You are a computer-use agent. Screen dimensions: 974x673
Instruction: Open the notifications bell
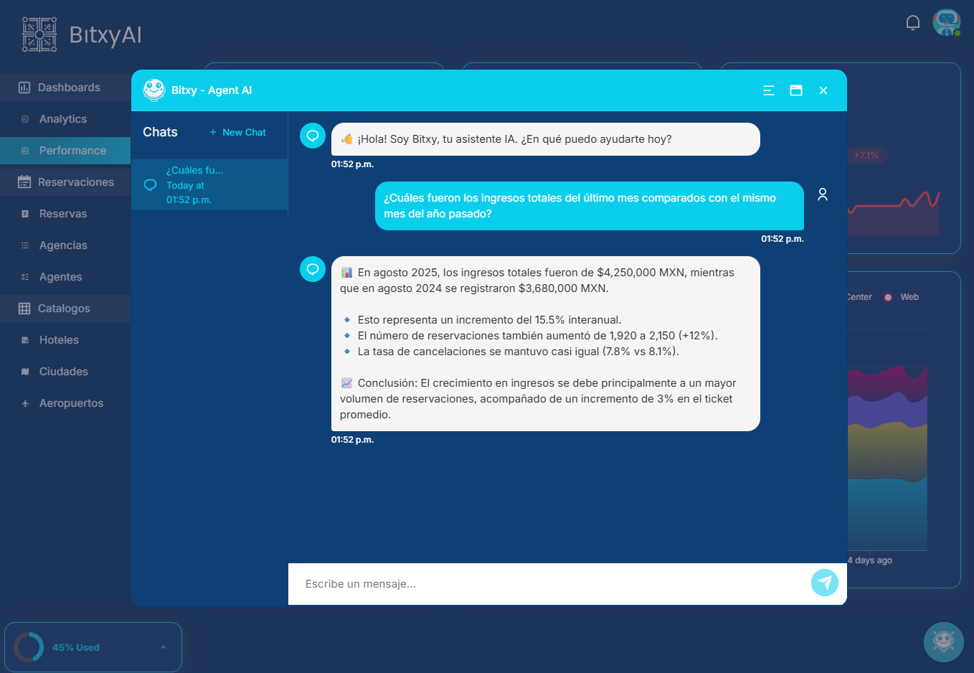pyautogui.click(x=912, y=23)
